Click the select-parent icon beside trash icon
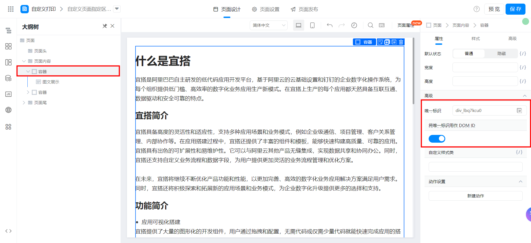This screenshot has width=531, height=243. (x=394, y=42)
